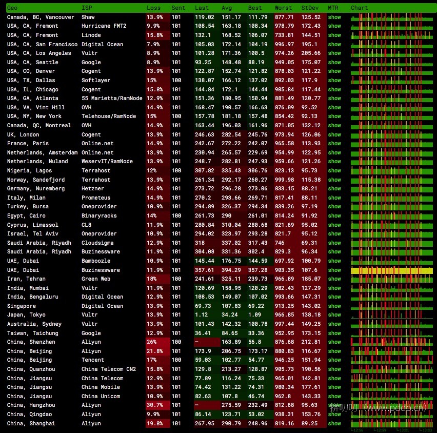Select the "WeservIT/RamNode" ISP cell
This screenshot has height=433, width=437.
tap(107, 162)
